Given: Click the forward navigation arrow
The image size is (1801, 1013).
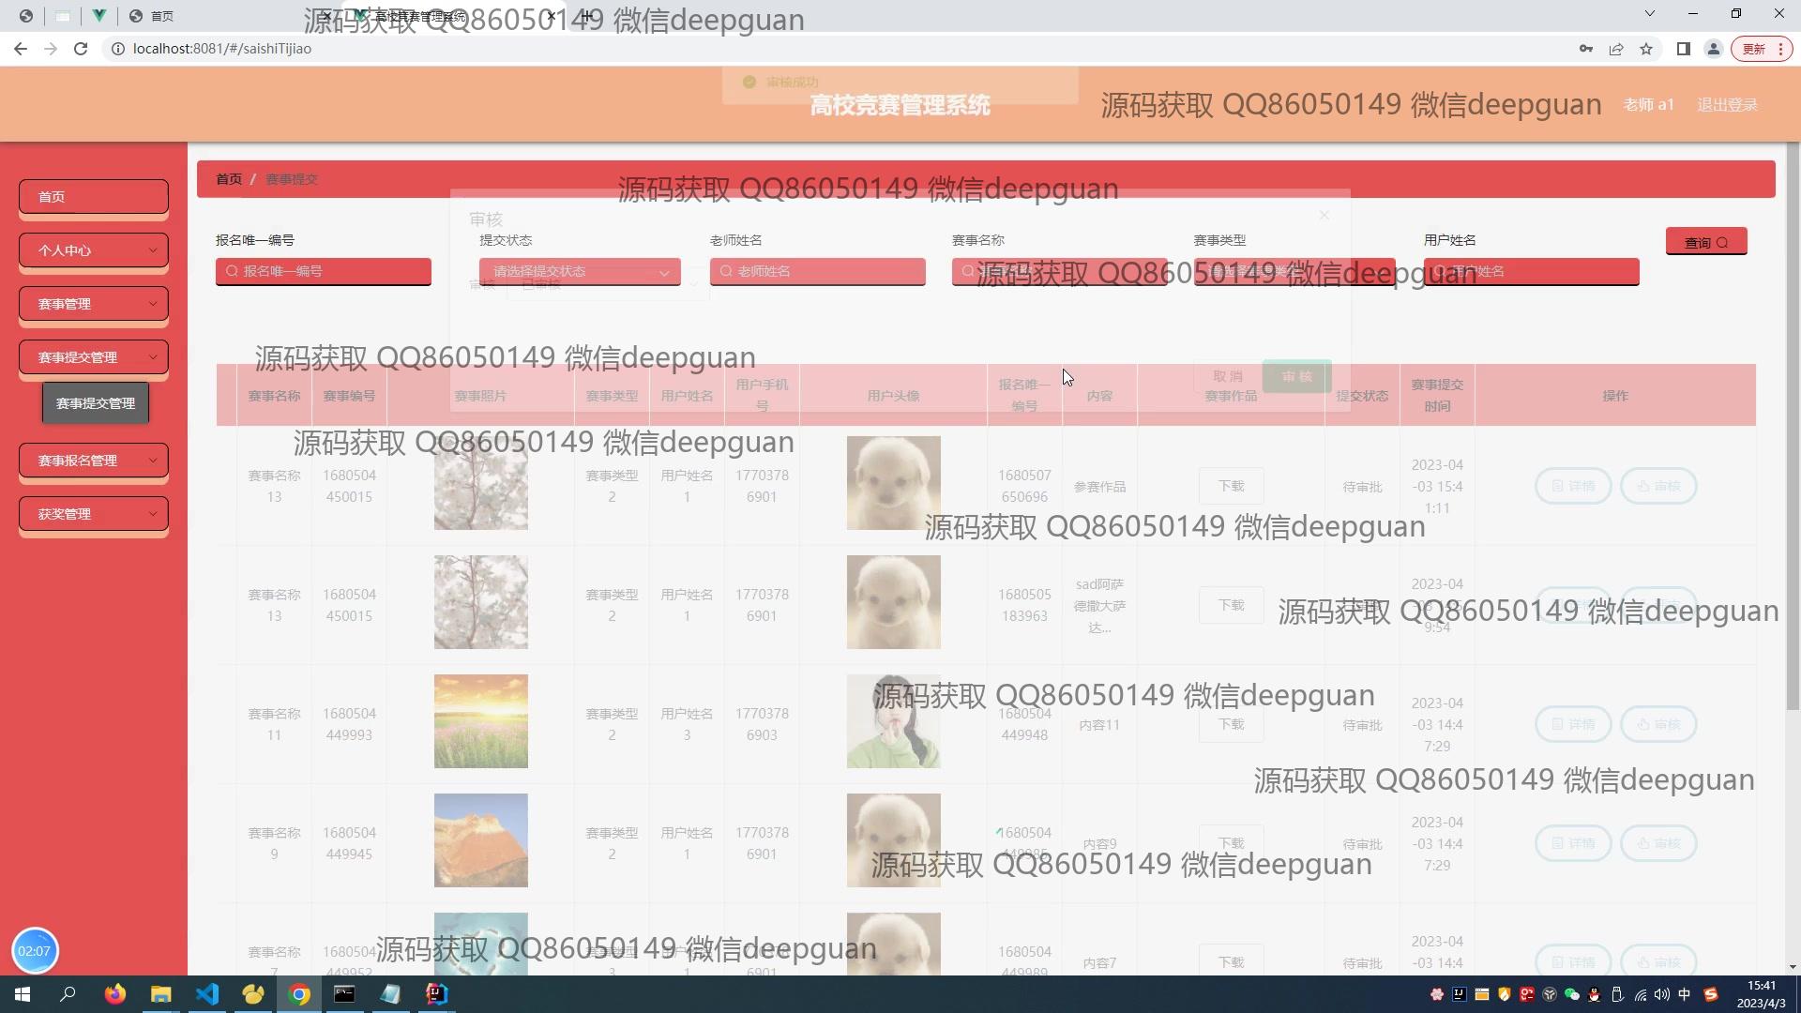Looking at the screenshot, I should pyautogui.click(x=51, y=49).
